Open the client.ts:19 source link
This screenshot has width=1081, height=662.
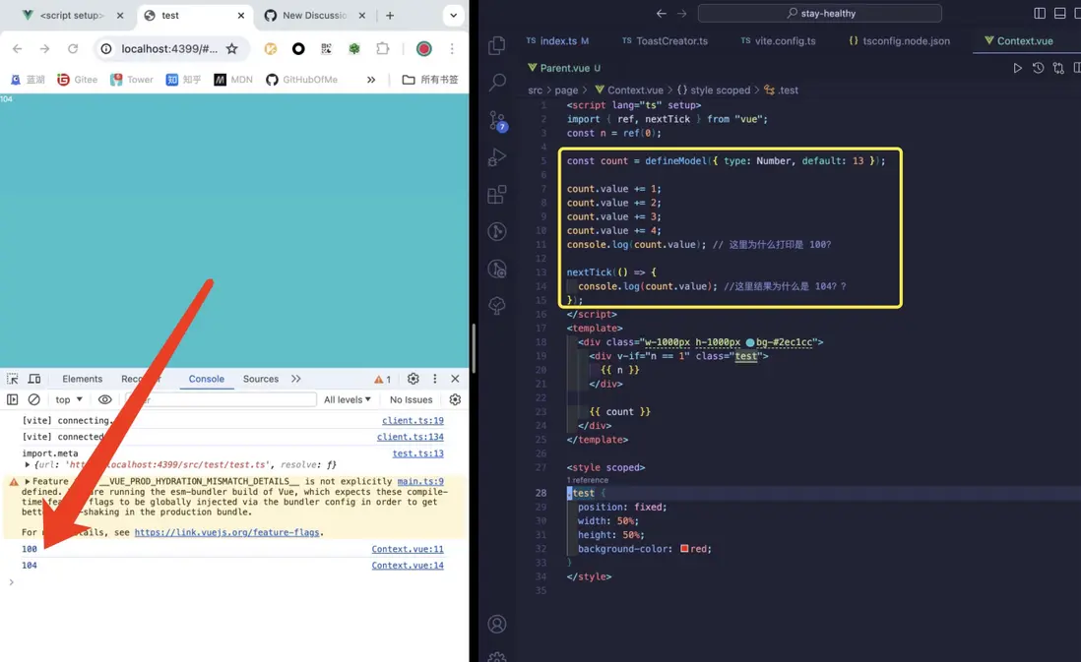click(413, 420)
